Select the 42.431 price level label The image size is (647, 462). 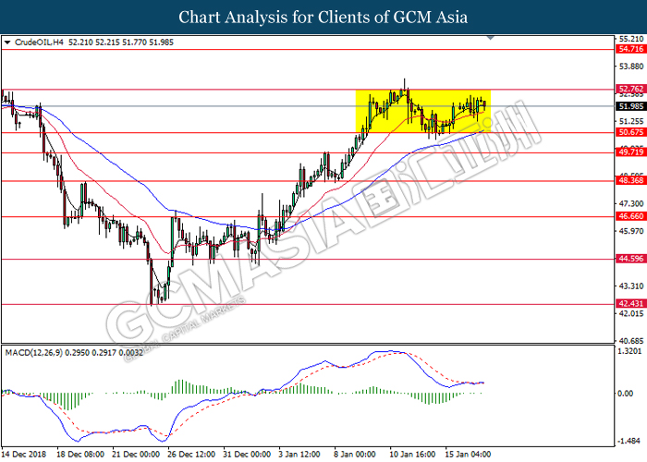[x=631, y=304]
